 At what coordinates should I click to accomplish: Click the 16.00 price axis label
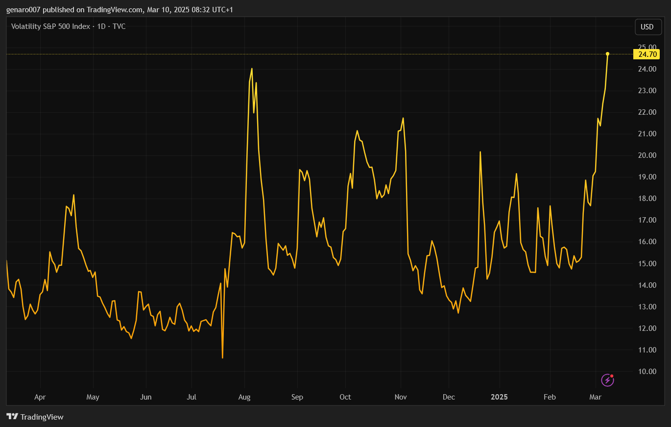pyautogui.click(x=647, y=242)
